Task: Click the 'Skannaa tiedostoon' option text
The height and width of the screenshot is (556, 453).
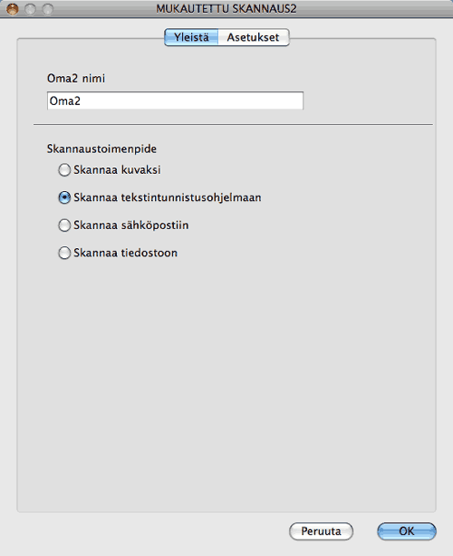Action: (x=125, y=253)
